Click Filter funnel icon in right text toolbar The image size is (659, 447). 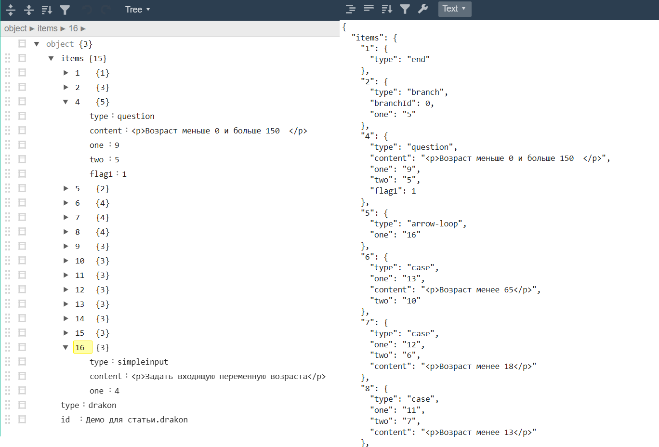[x=405, y=9]
